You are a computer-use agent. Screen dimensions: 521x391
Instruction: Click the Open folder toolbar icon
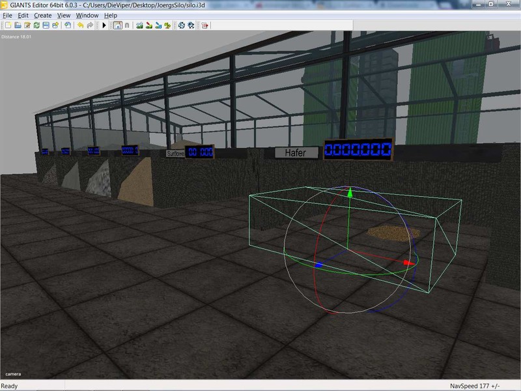18,25
